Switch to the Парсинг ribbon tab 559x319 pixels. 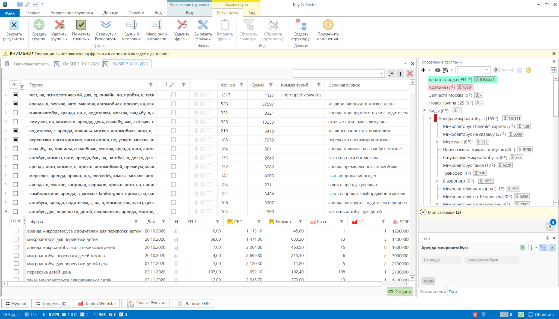[x=136, y=13]
